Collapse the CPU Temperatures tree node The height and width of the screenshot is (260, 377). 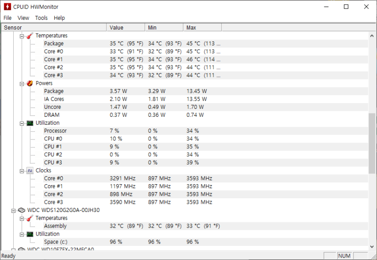22,36
